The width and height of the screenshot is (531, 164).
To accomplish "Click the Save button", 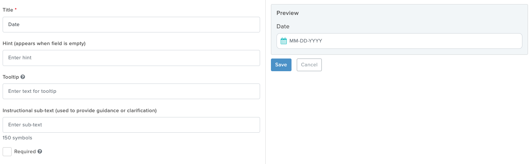I will coord(281,65).
